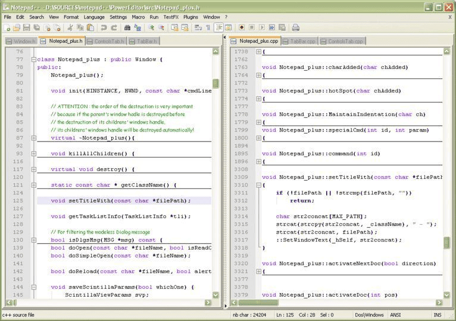
Task: Click right pane vertical scrollbar thumb
Action: (446, 243)
